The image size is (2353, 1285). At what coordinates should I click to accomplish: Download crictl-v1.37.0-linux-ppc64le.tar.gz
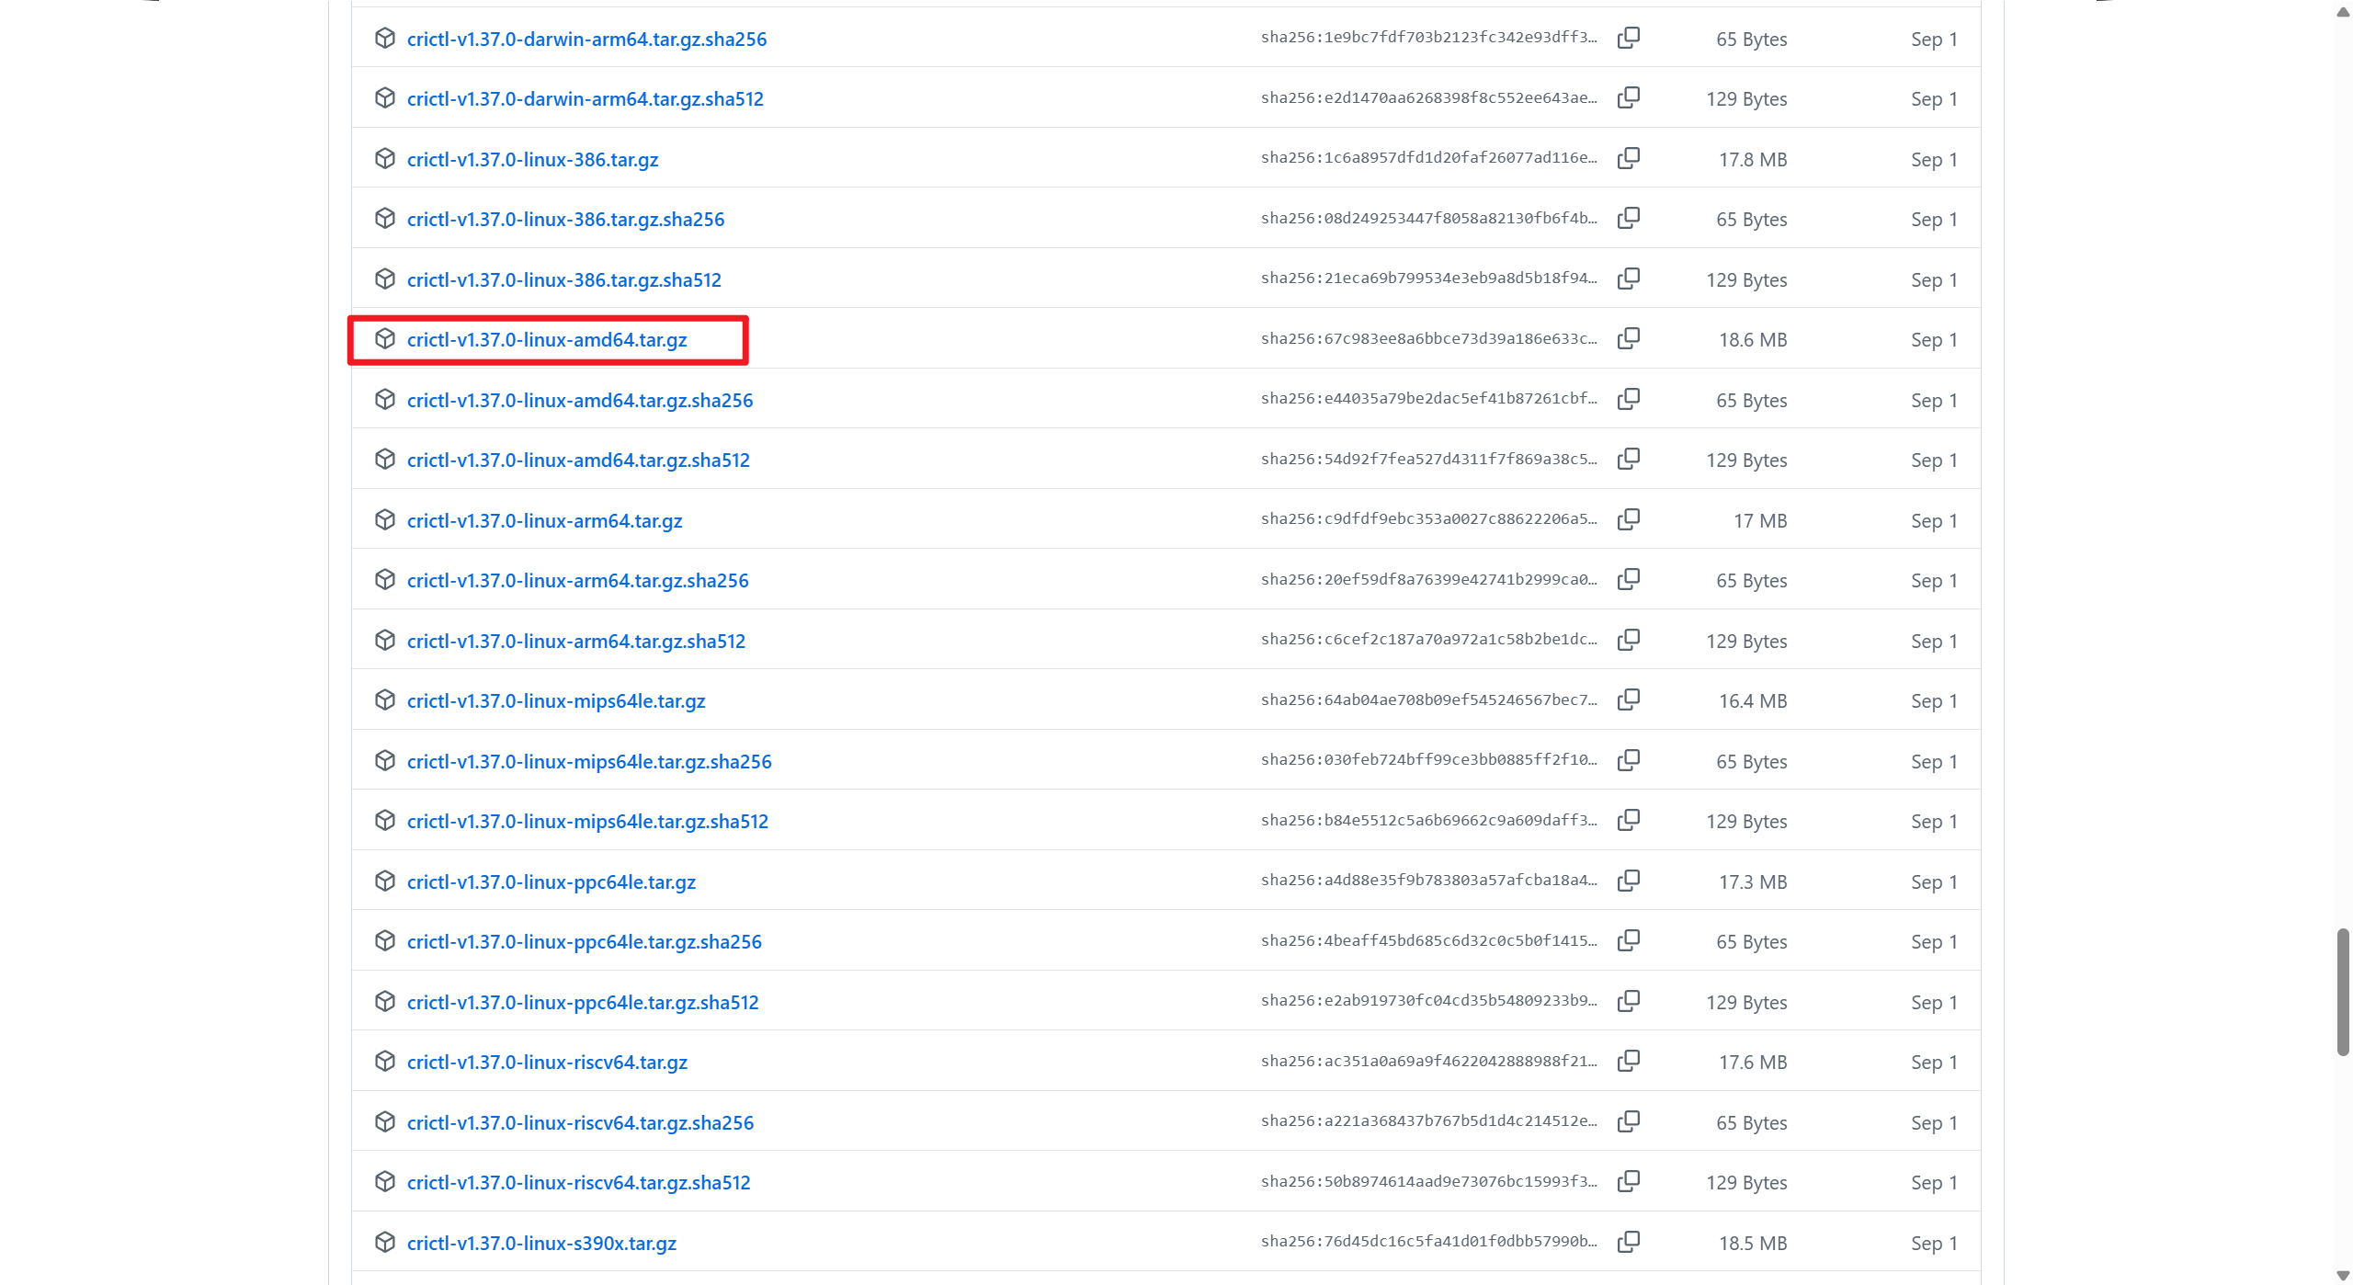[x=551, y=882]
